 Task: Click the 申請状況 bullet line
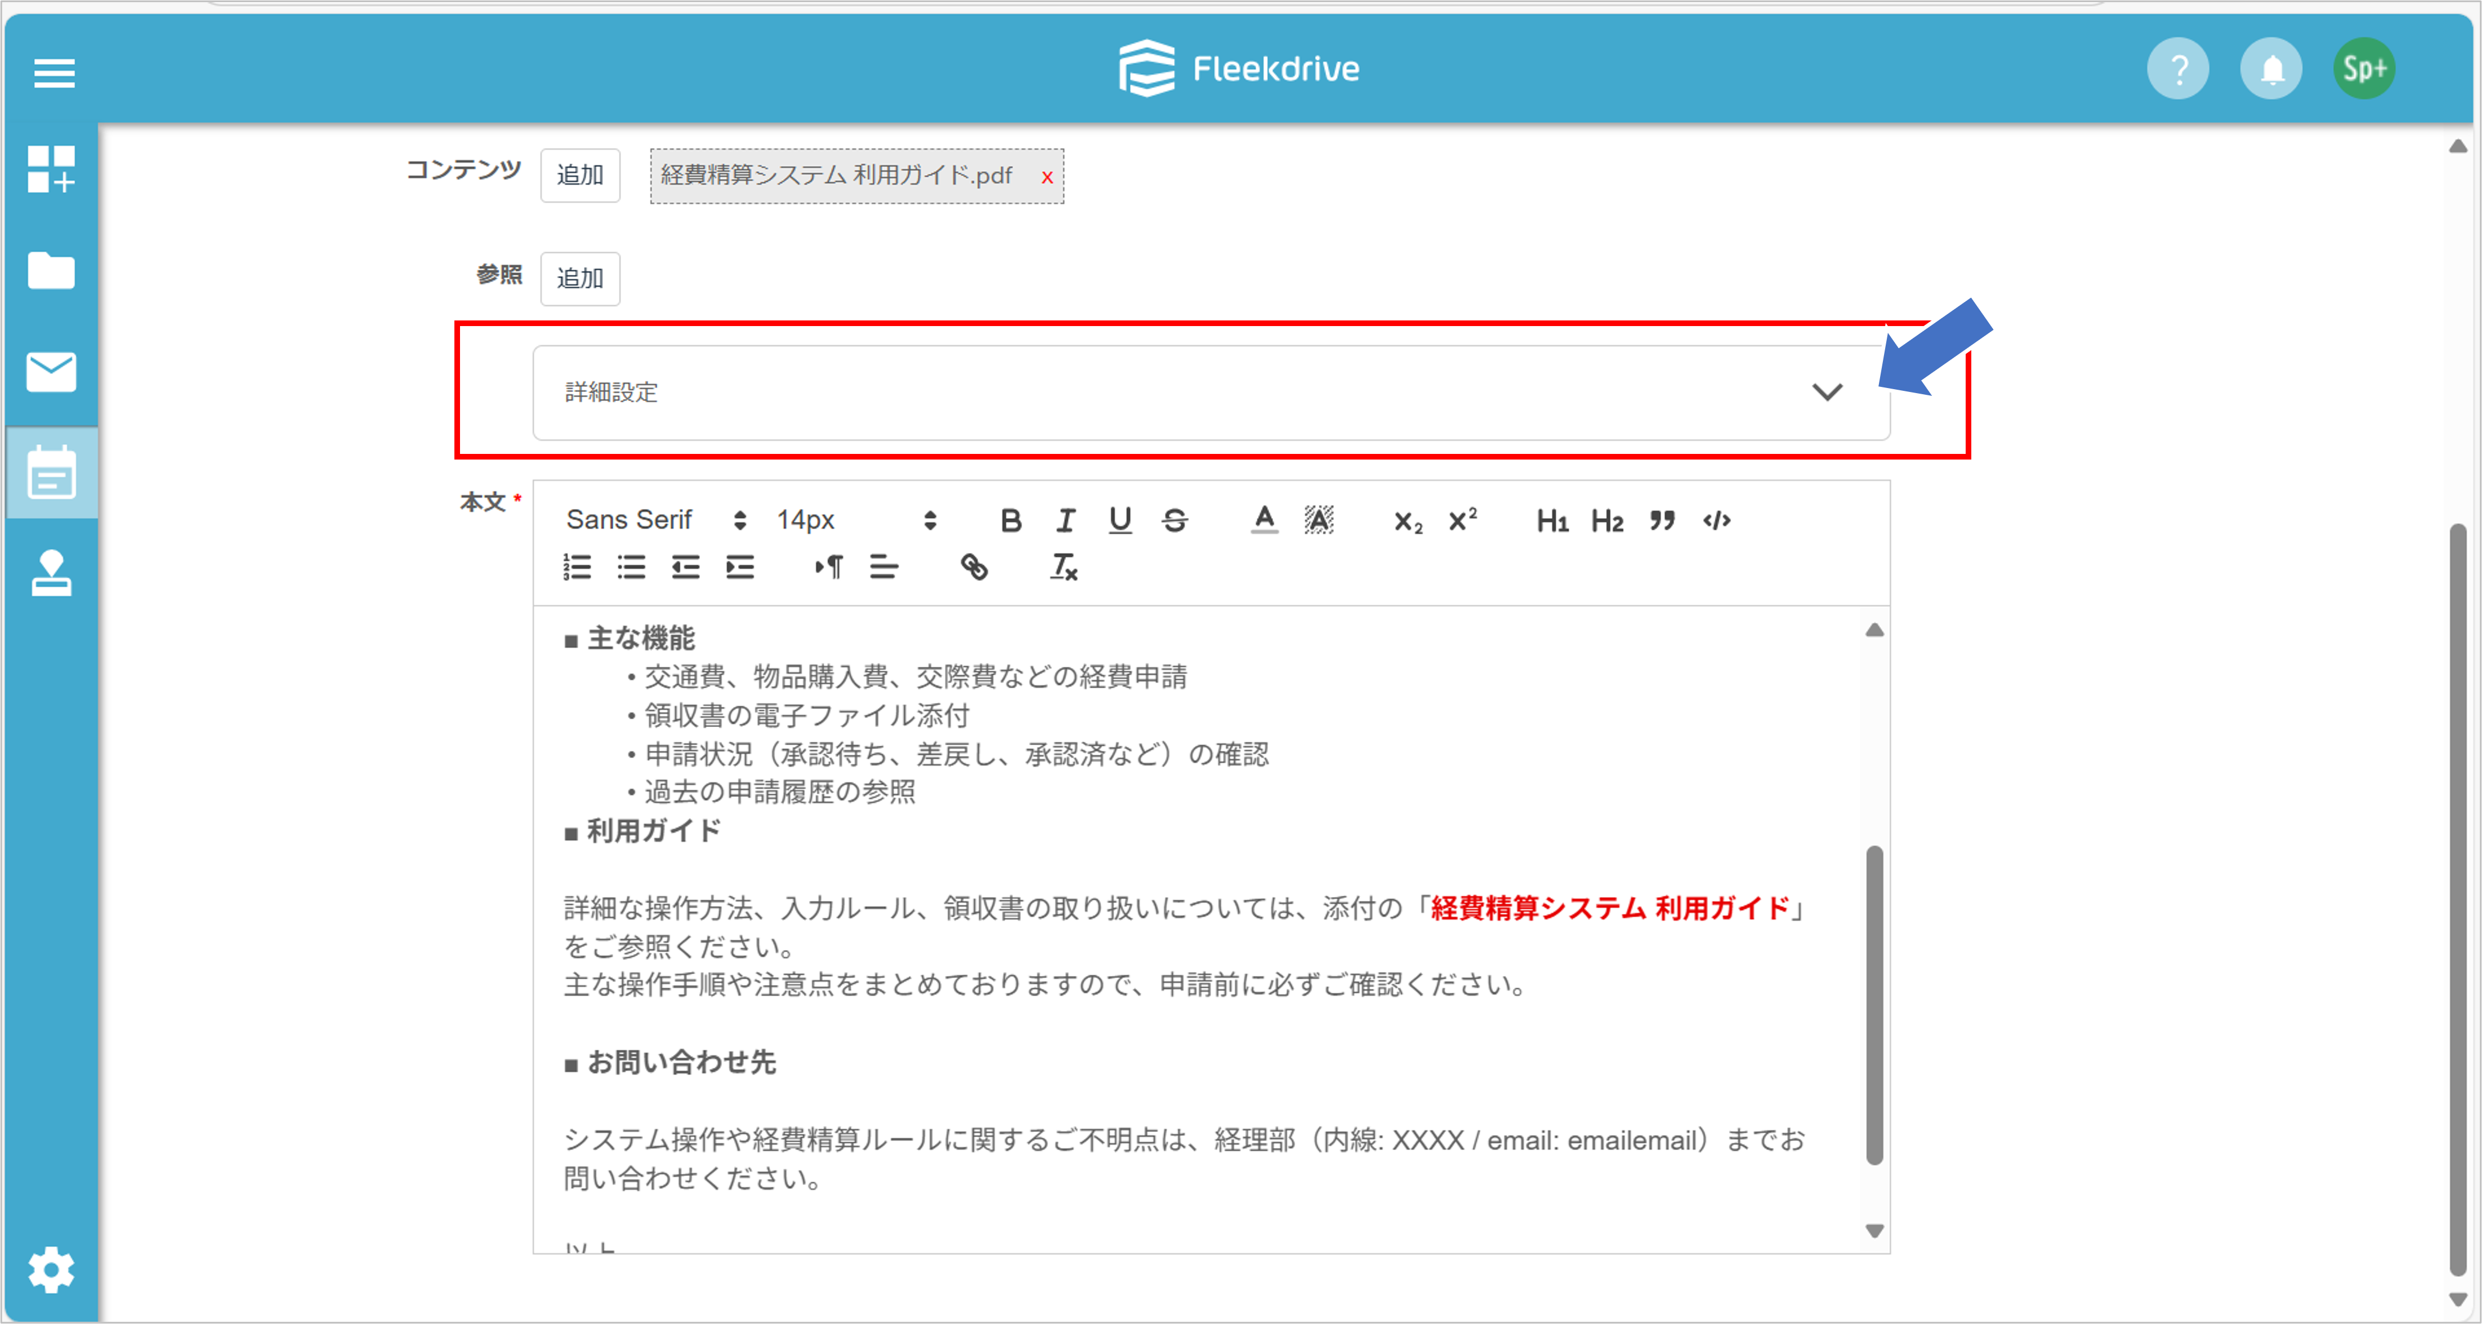pos(947,754)
